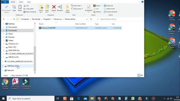180x101 pixels.
Task: Open the Wondershare Filmora9 desktop shortcut
Action: pos(26,84)
